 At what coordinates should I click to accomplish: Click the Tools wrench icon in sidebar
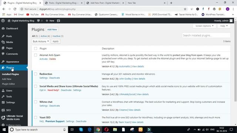pyautogui.click(x=3, y=96)
